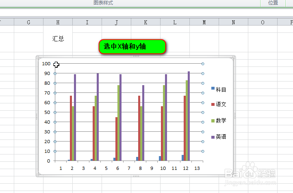
Task: Click the right handle on gridline 50
Action: pyautogui.click(x=203, y=112)
